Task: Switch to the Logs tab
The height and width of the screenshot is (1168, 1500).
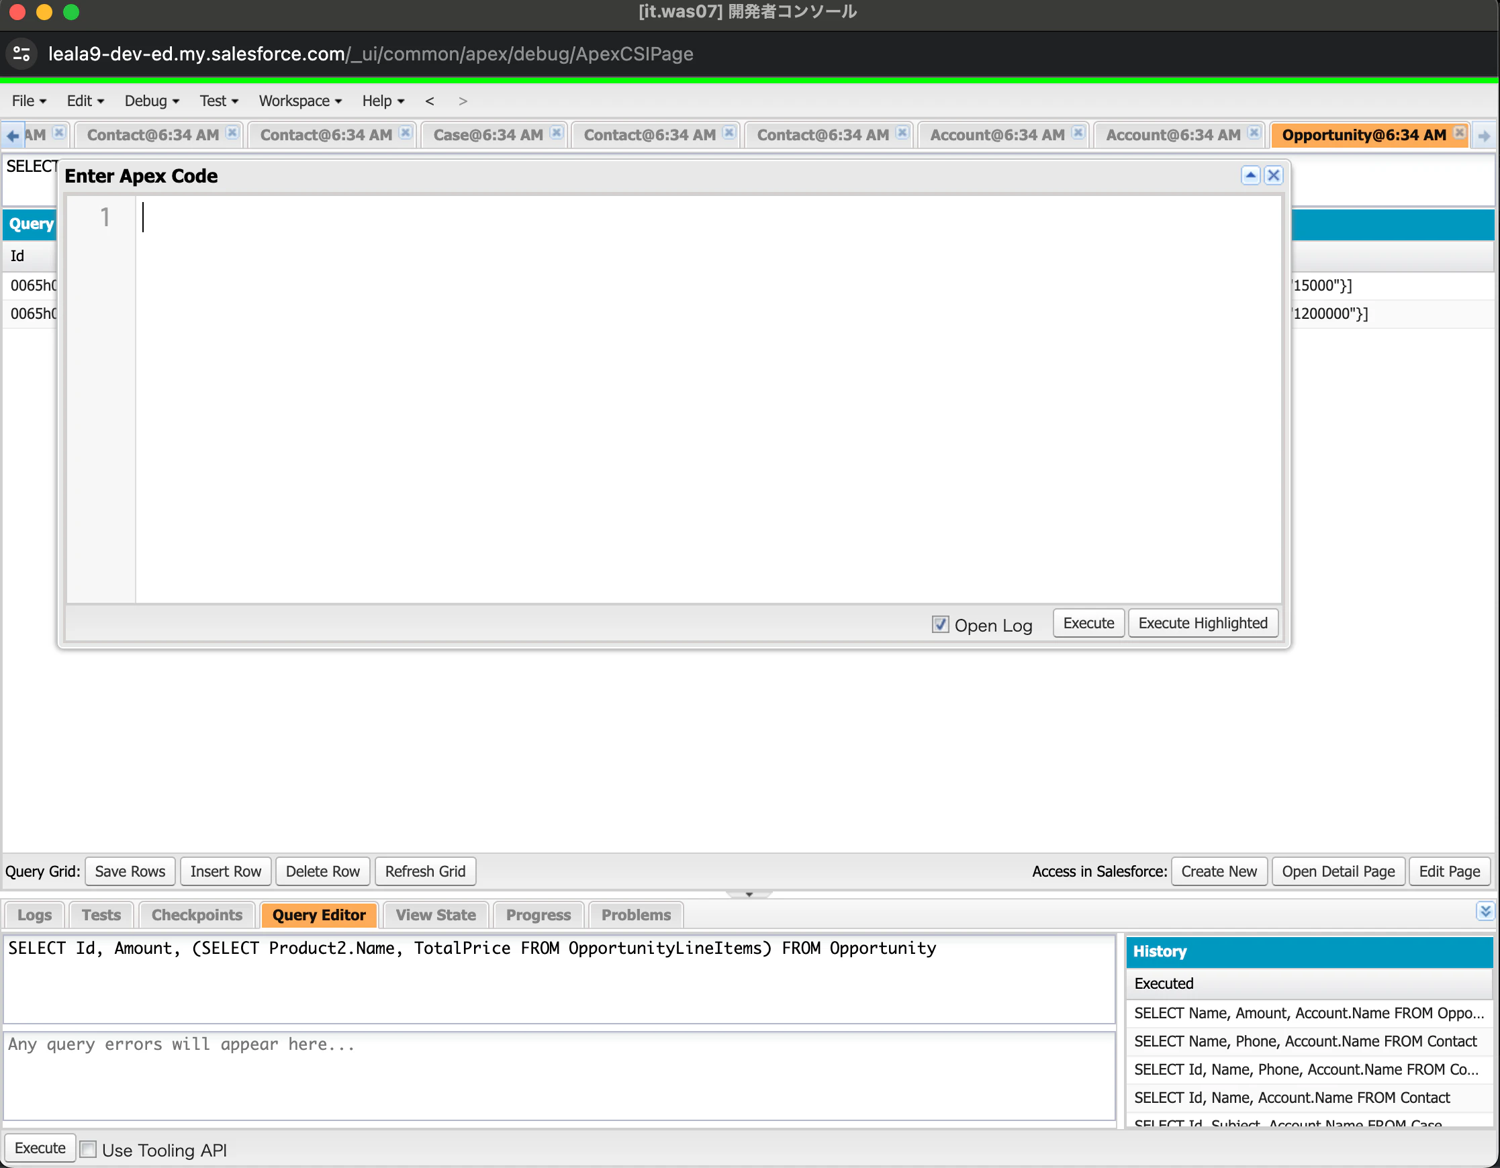Action: (x=34, y=915)
